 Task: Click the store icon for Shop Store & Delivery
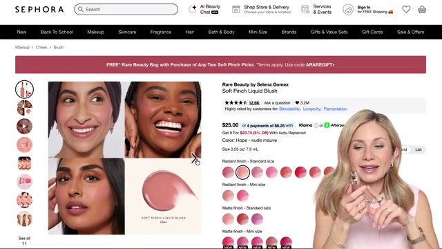(236, 9)
